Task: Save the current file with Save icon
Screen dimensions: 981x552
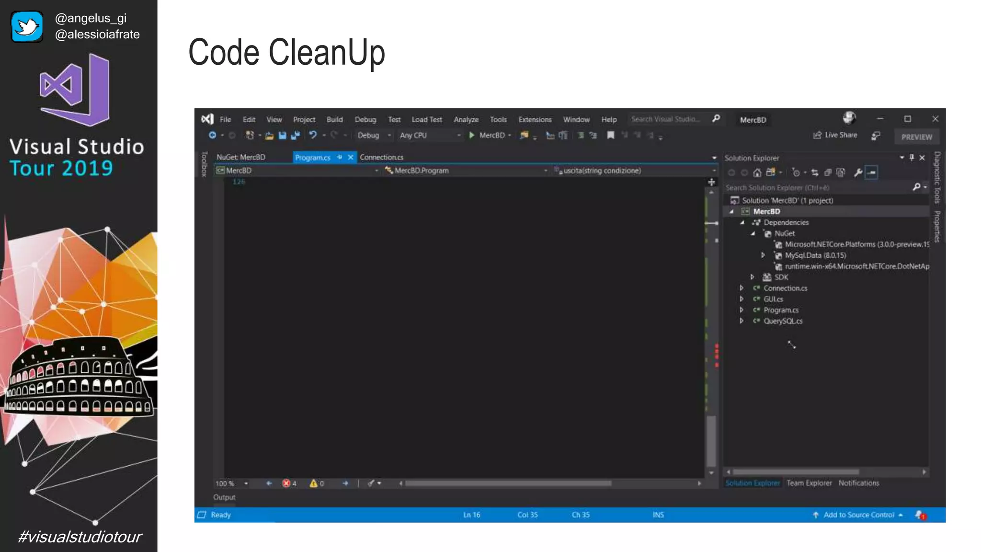Action: pos(282,136)
